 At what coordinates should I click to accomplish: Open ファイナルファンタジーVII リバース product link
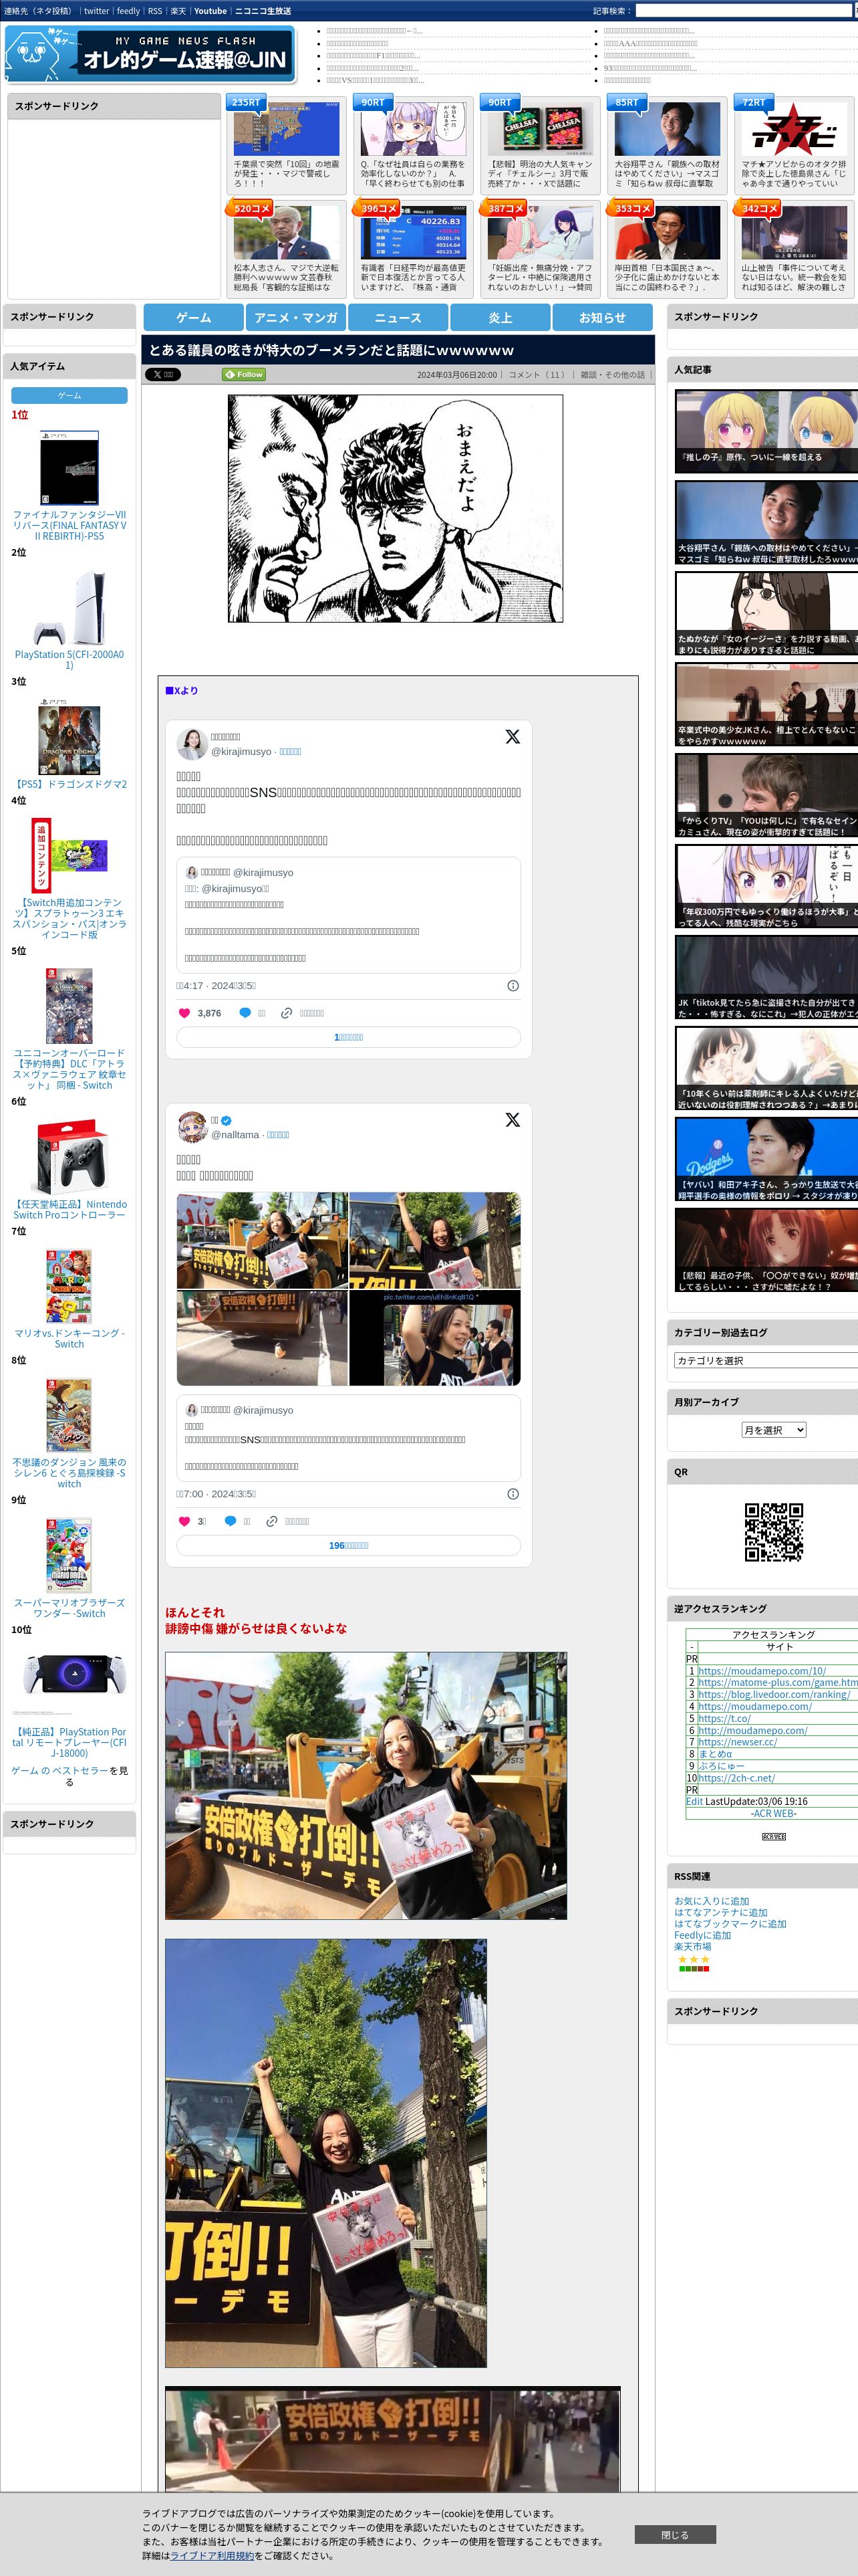pyautogui.click(x=69, y=525)
